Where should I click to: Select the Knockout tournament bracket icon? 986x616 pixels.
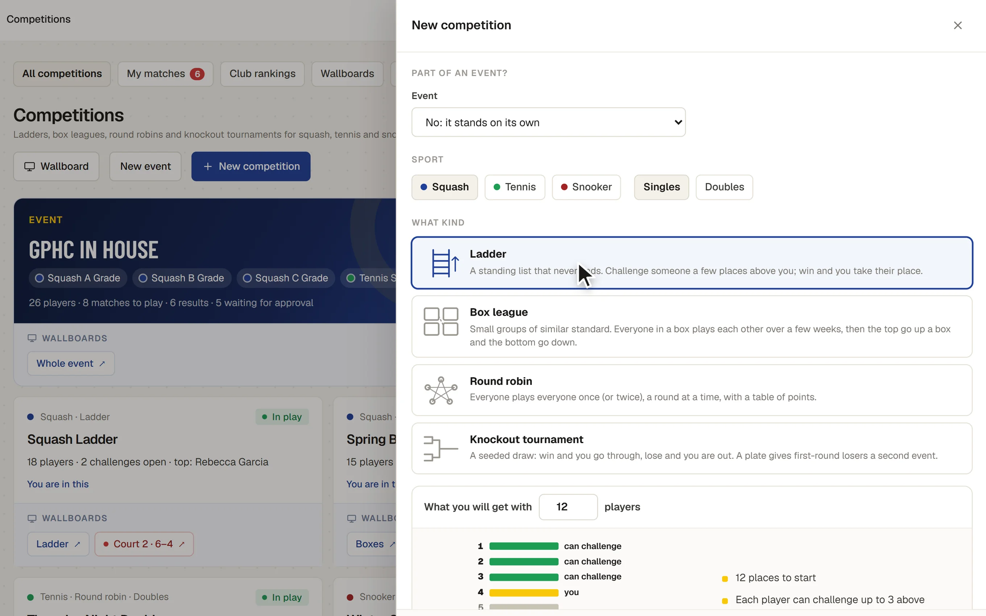pyautogui.click(x=440, y=449)
